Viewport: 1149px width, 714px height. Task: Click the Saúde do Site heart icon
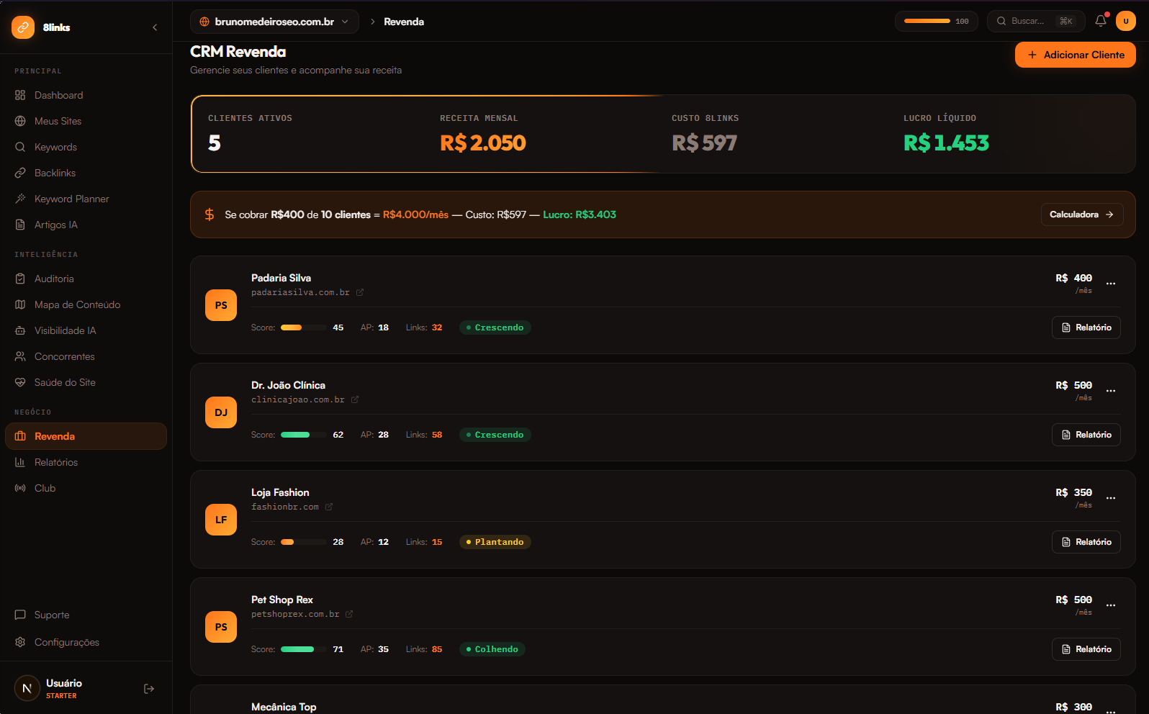(x=20, y=382)
